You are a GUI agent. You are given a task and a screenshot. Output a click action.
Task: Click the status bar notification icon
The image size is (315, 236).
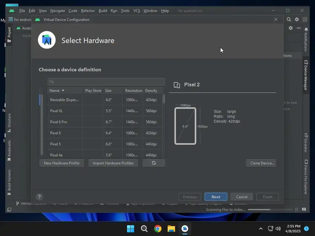point(304,209)
